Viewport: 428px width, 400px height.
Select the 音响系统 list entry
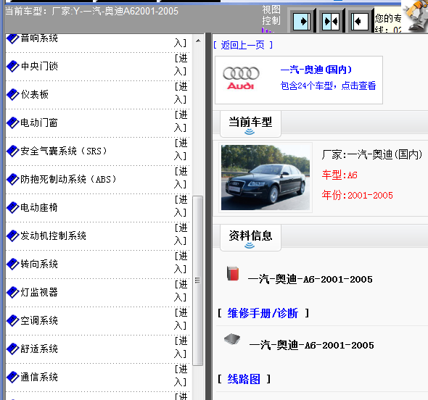[39, 38]
